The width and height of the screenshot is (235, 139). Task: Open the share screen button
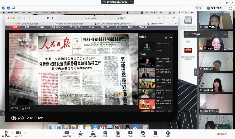click(x=67, y=134)
